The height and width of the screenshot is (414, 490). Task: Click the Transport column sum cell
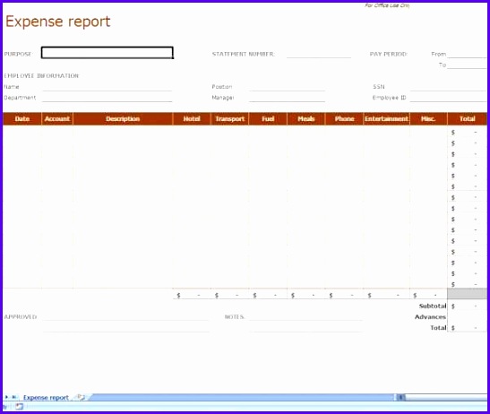coord(229,295)
